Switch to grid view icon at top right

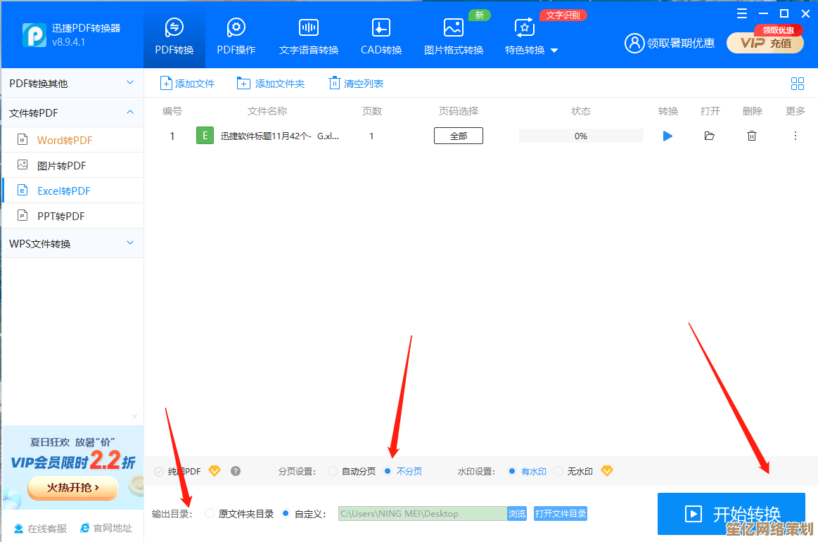[797, 84]
